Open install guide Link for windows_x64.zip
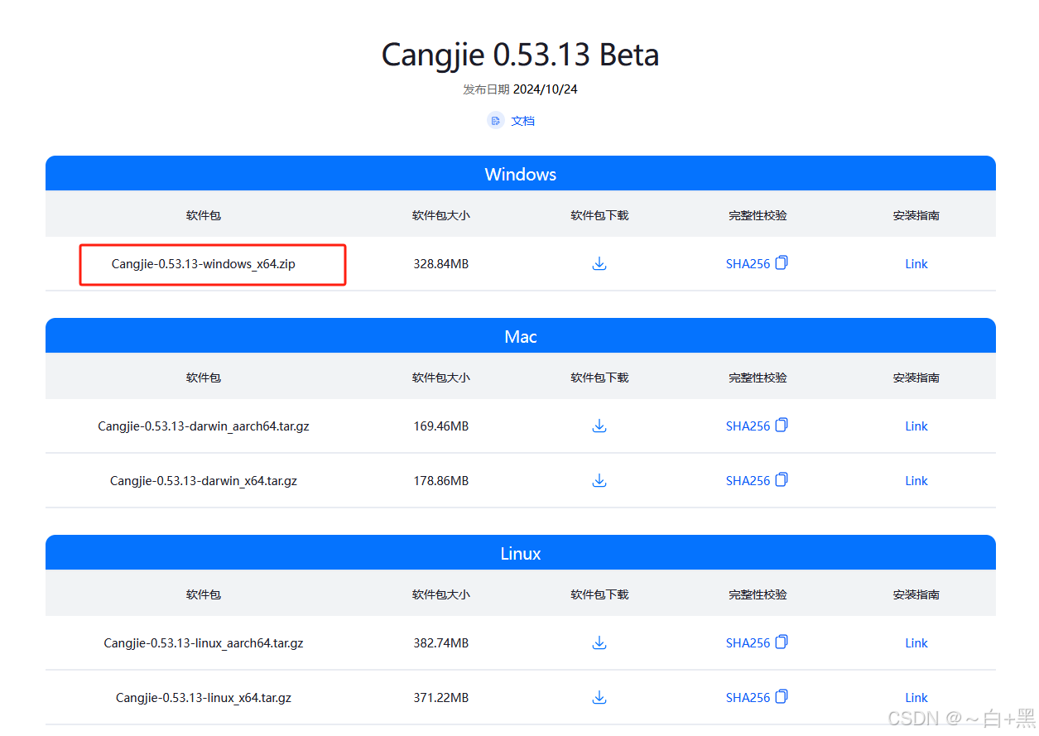The height and width of the screenshot is (736, 1039). point(916,264)
